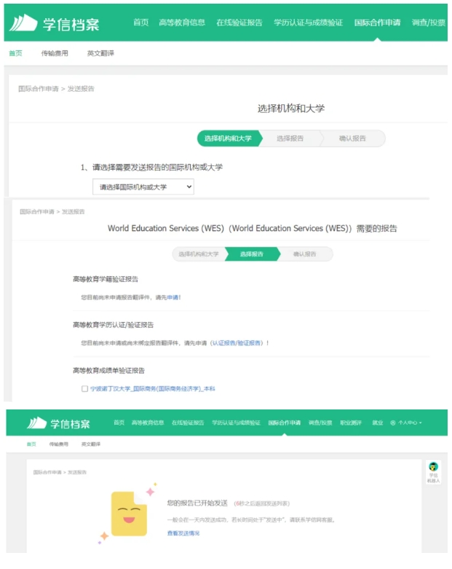Click the 学信档案 logo in the bottom header
452x569 pixels.
59,423
